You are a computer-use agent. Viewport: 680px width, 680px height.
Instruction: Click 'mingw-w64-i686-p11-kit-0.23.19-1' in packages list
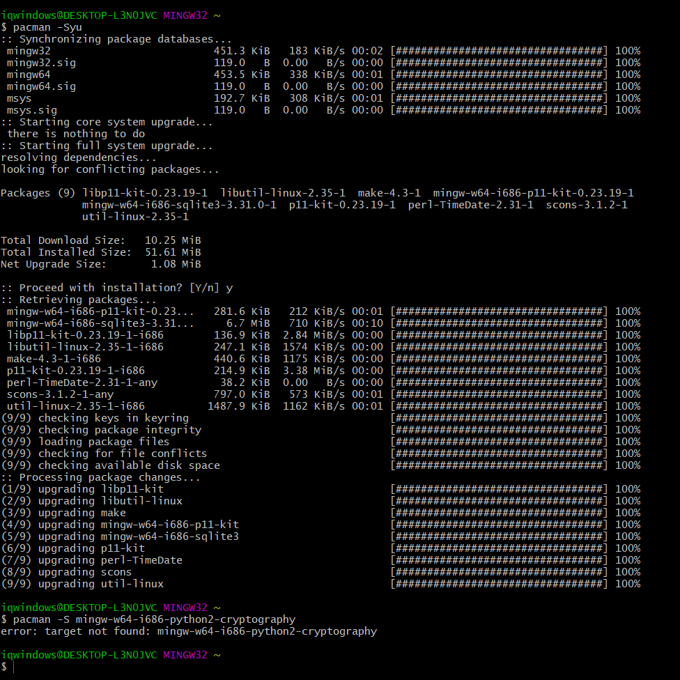pos(533,193)
